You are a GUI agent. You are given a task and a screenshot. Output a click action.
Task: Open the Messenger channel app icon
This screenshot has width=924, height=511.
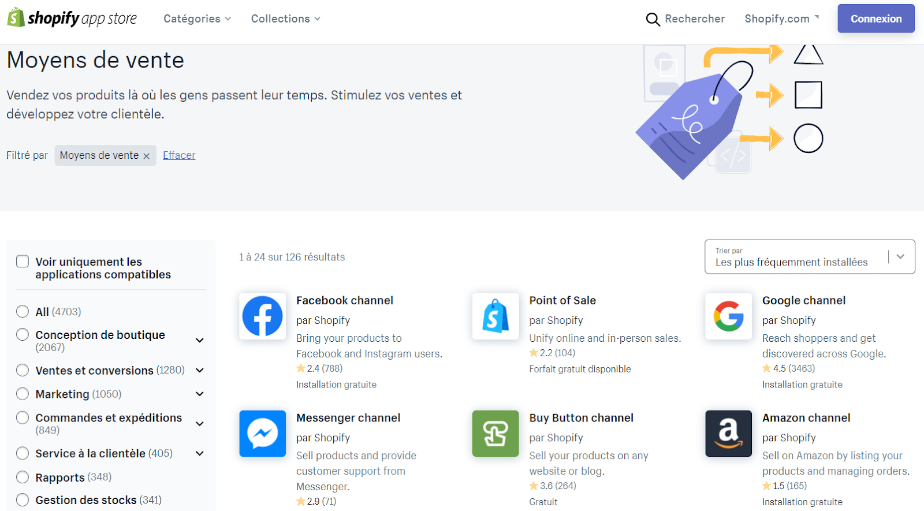pos(262,434)
